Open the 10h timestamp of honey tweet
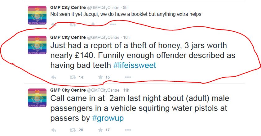This screenshot has height=136, width=261. [x=126, y=37]
